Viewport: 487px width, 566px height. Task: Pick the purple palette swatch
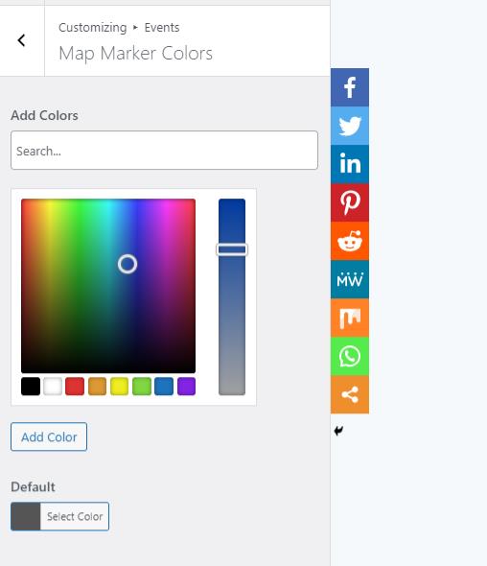(186, 387)
